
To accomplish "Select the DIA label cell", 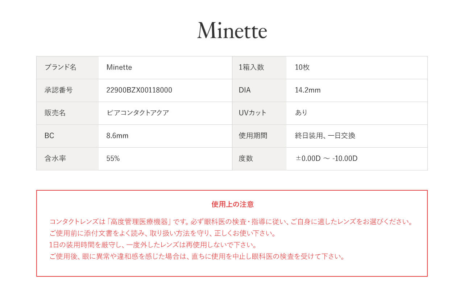I will (x=259, y=90).
